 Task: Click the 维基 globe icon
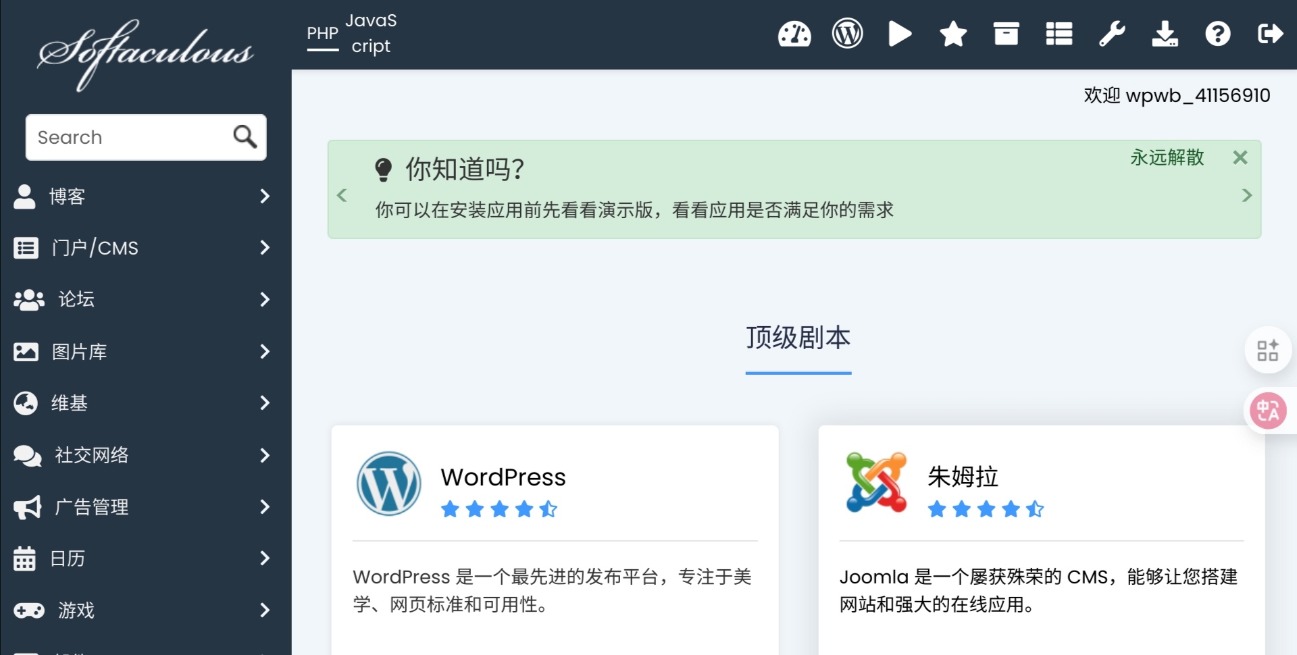(26, 403)
